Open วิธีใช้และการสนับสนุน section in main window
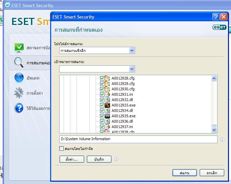 coord(38,109)
